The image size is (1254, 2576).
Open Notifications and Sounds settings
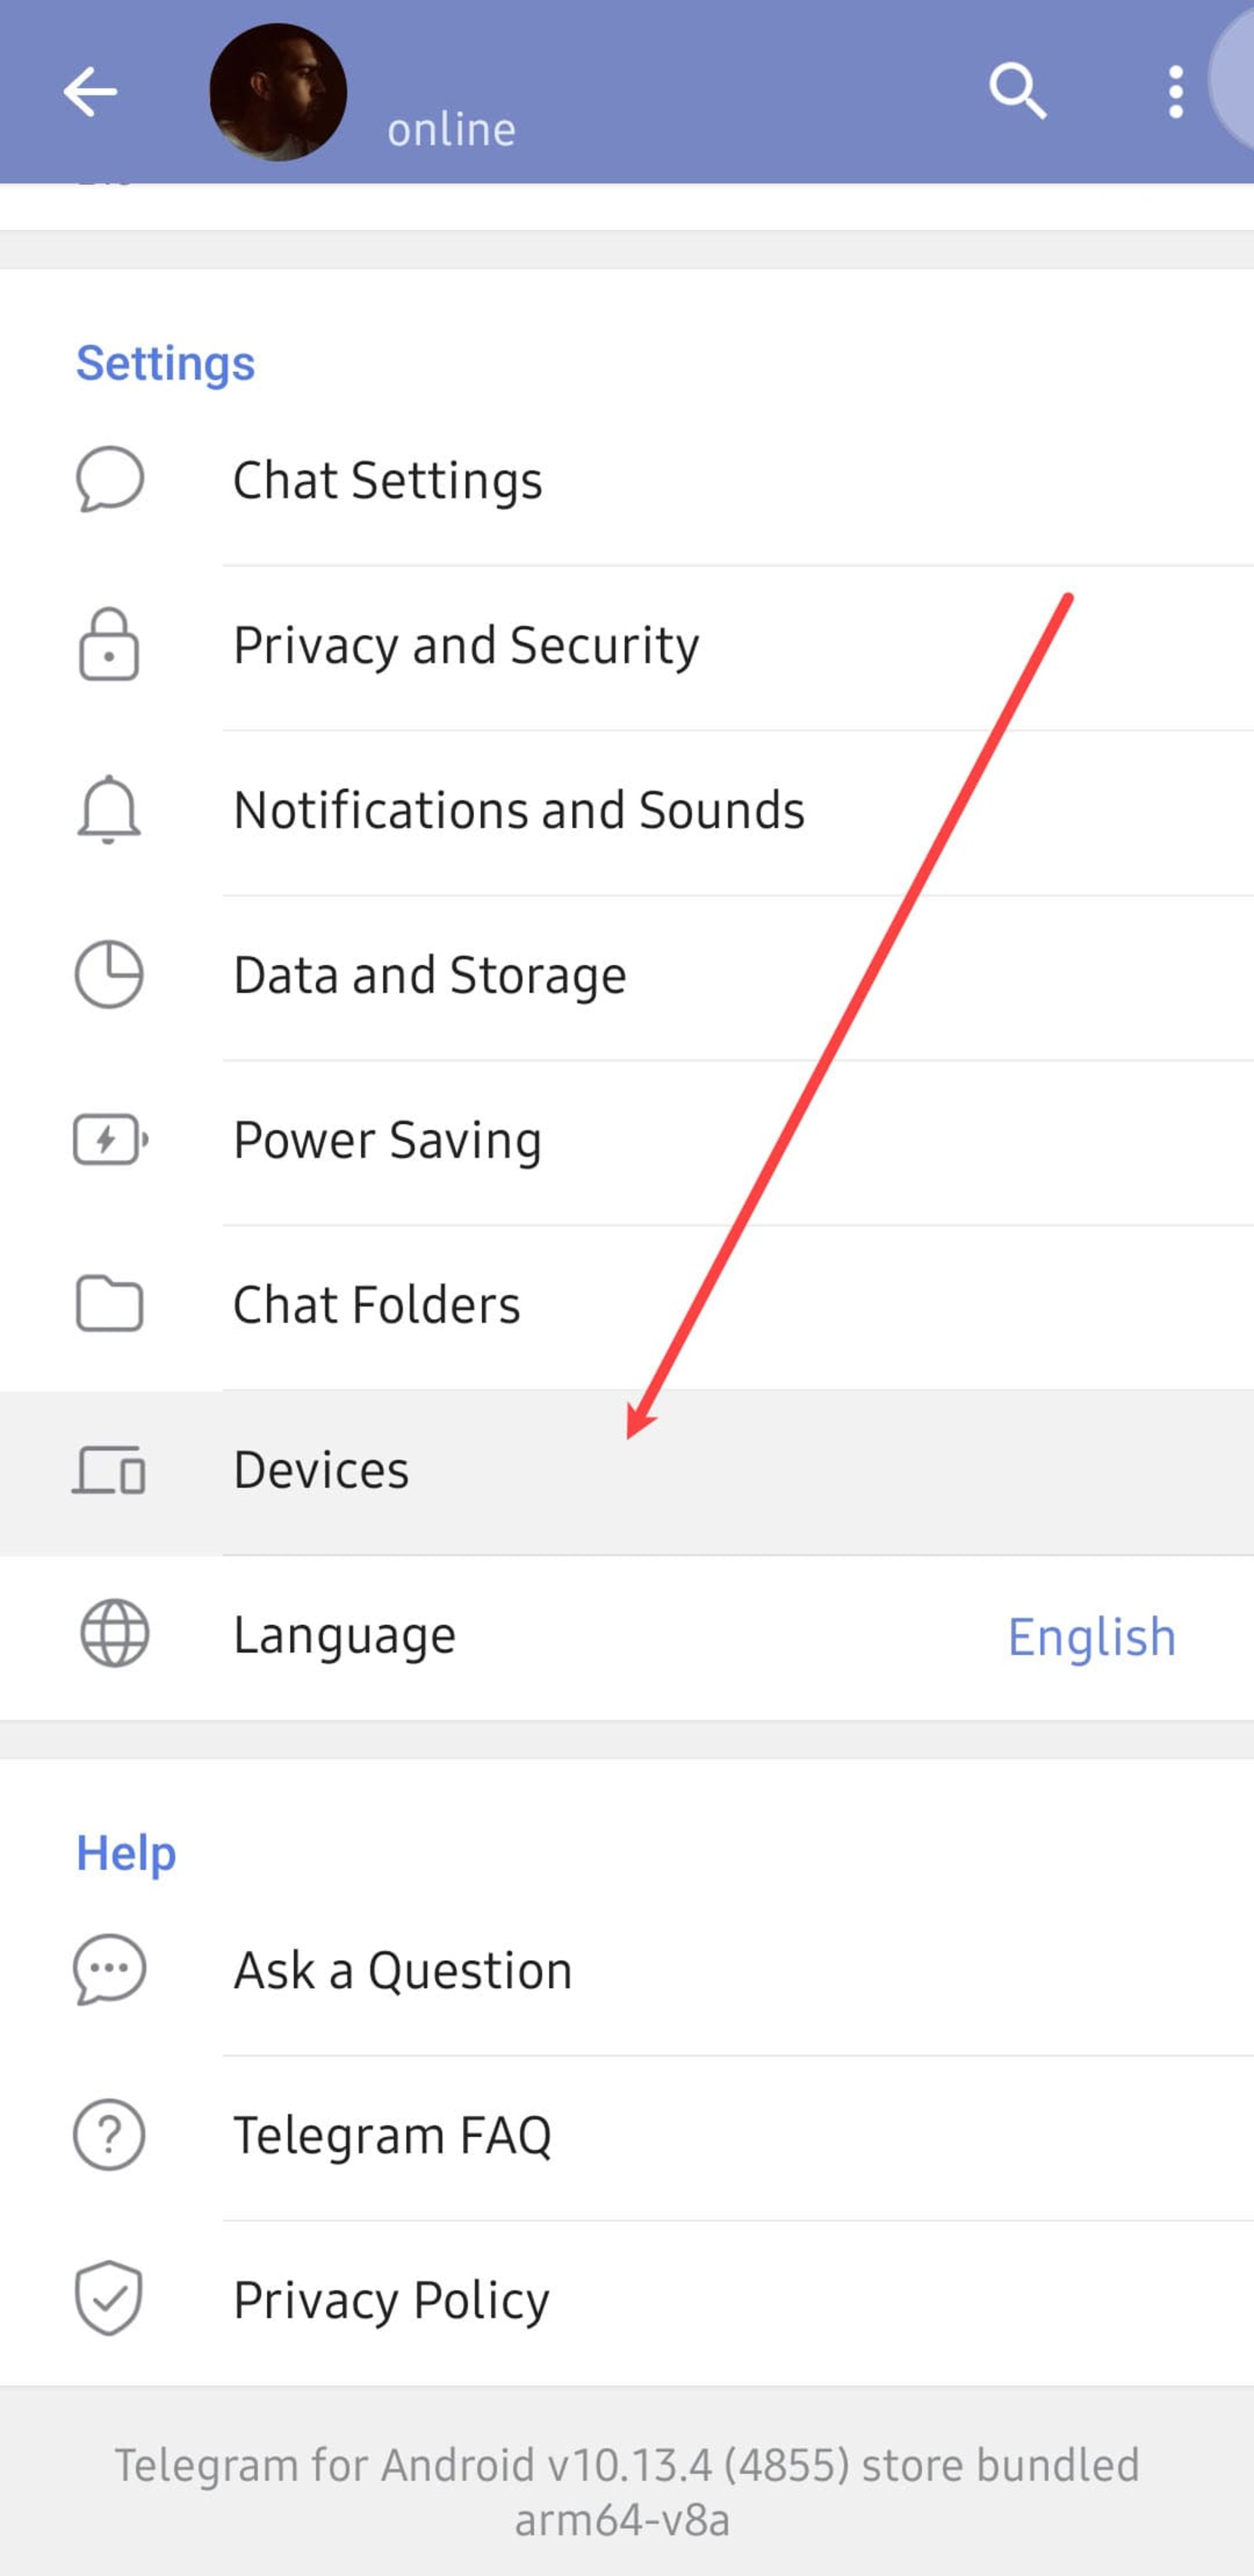[x=515, y=808]
